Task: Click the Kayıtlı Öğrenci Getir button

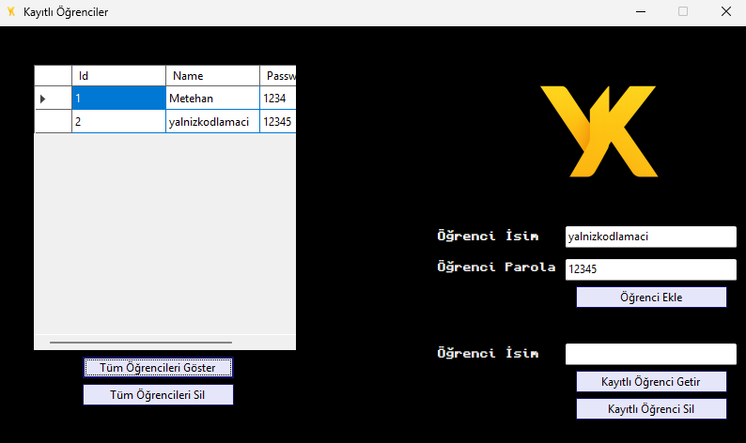Action: [x=651, y=382]
